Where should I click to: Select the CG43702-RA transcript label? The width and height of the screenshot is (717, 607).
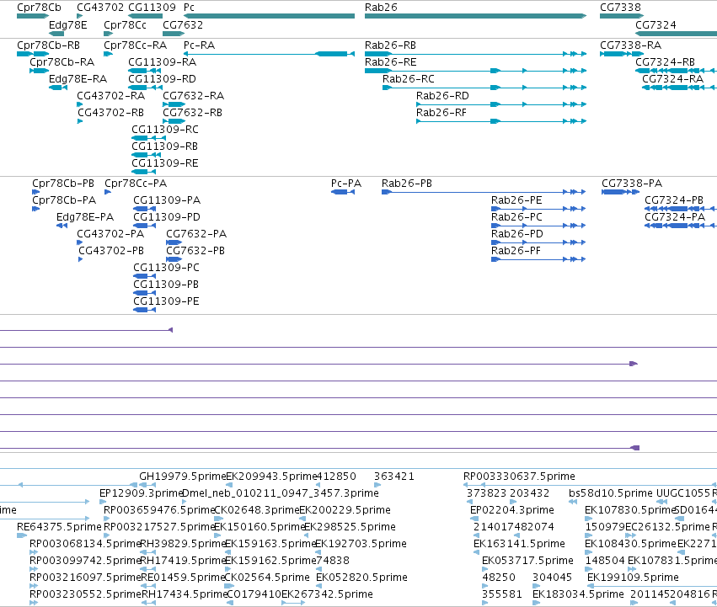(110, 96)
